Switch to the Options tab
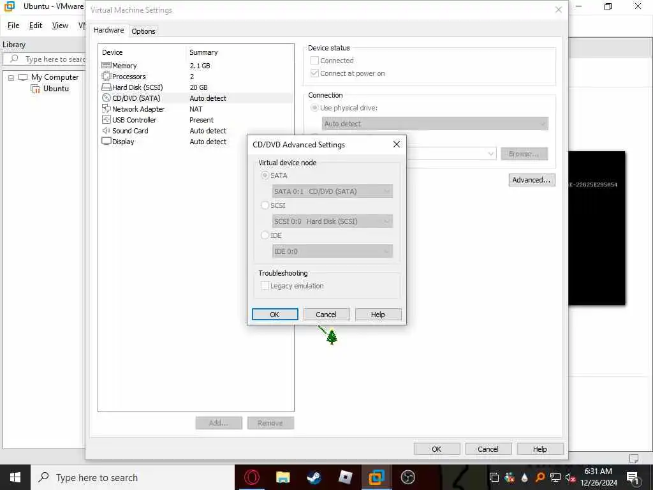Screen dimensions: 653x490 click(x=143, y=31)
